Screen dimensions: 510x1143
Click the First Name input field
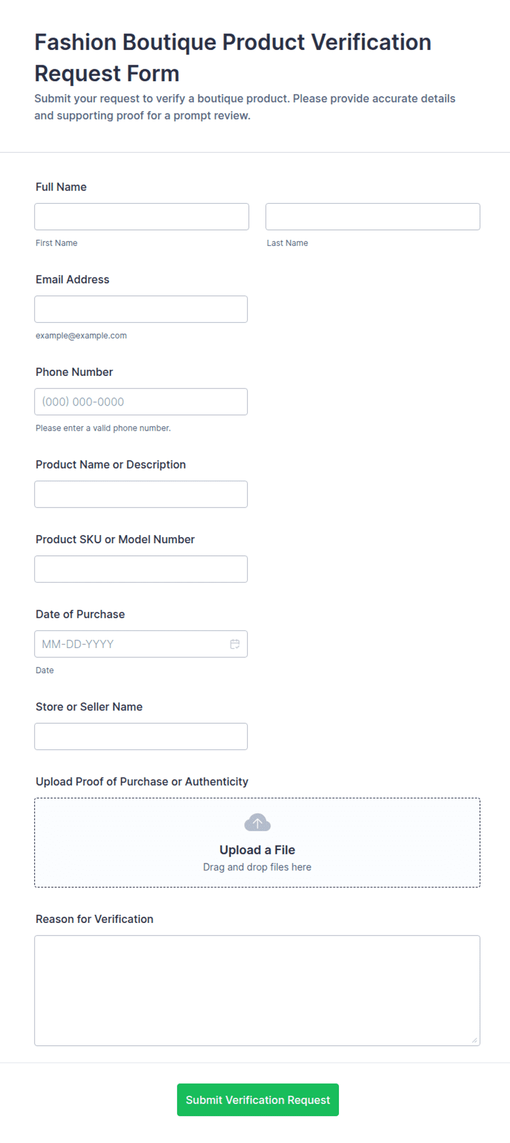(x=141, y=217)
